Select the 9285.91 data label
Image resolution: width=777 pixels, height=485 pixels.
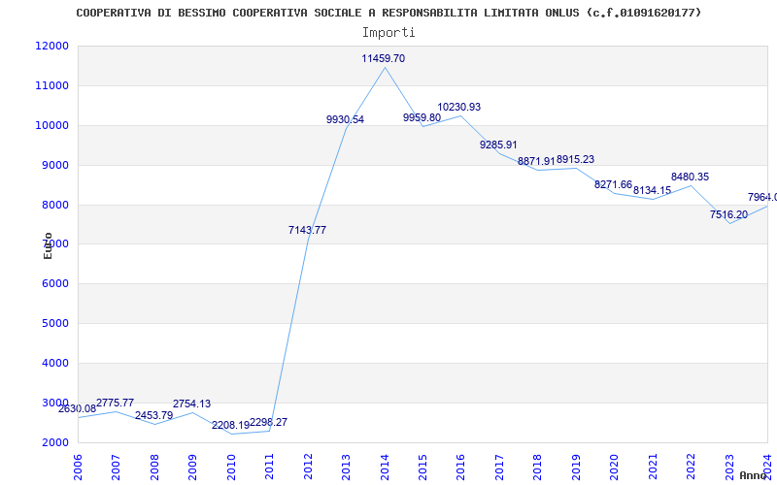click(498, 145)
